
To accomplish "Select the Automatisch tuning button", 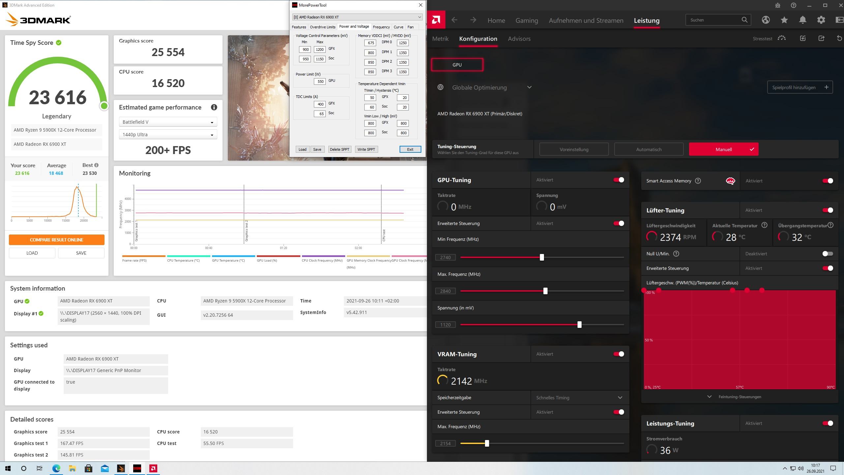I will coord(648,149).
